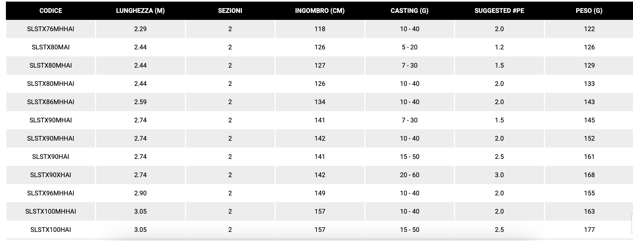
Task: Click the PESO (G) column header
Action: 589,11
